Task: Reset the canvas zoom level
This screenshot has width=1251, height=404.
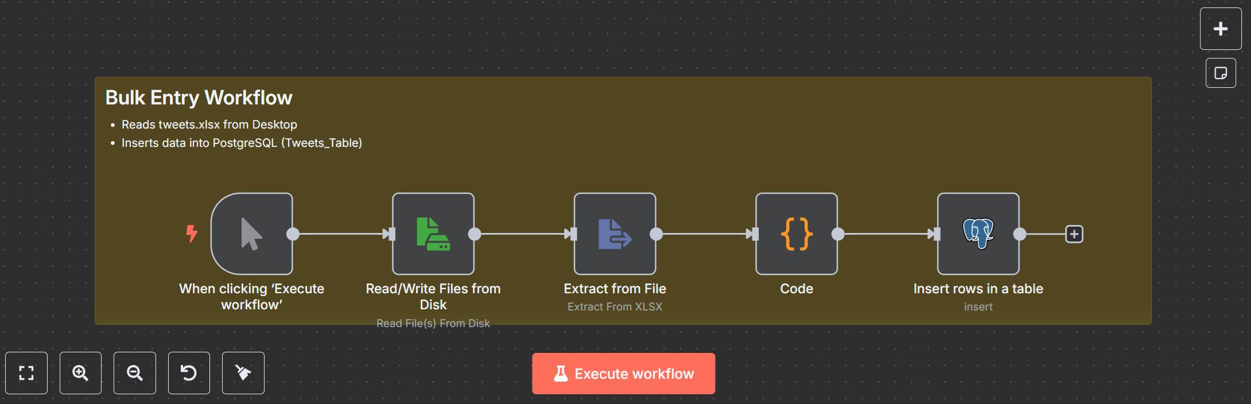Action: (x=189, y=373)
